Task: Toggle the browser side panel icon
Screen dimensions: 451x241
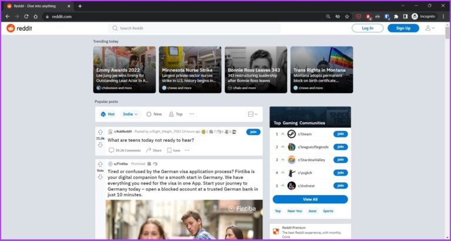Action: click(405, 16)
